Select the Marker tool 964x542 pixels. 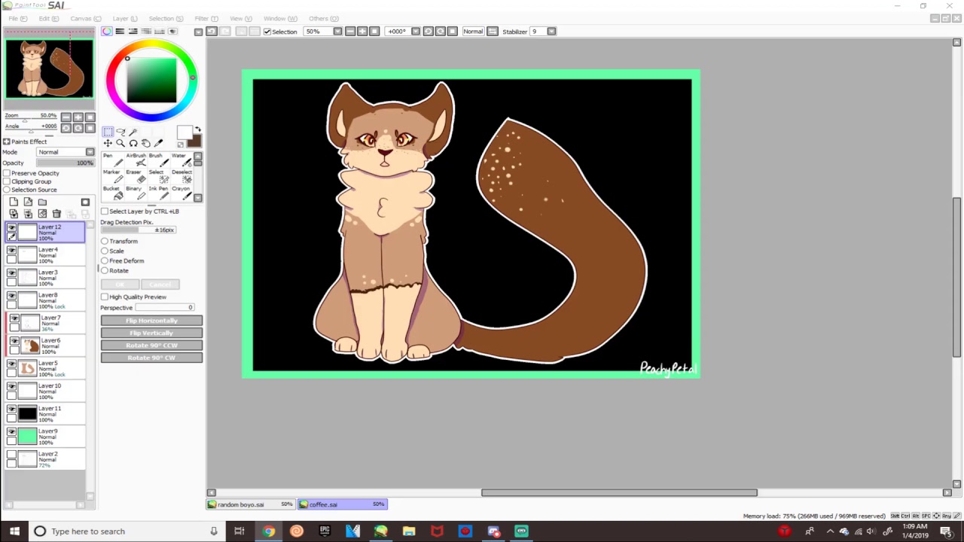click(x=113, y=176)
